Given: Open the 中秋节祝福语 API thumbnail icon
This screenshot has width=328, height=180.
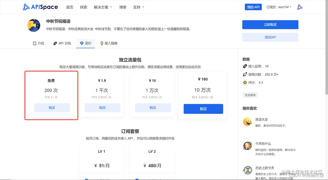Looking at the screenshot, I should point(34,25).
